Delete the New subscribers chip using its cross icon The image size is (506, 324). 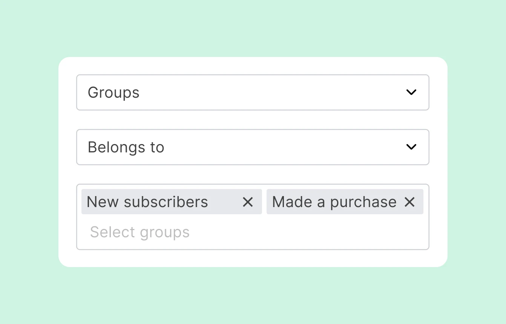click(248, 202)
